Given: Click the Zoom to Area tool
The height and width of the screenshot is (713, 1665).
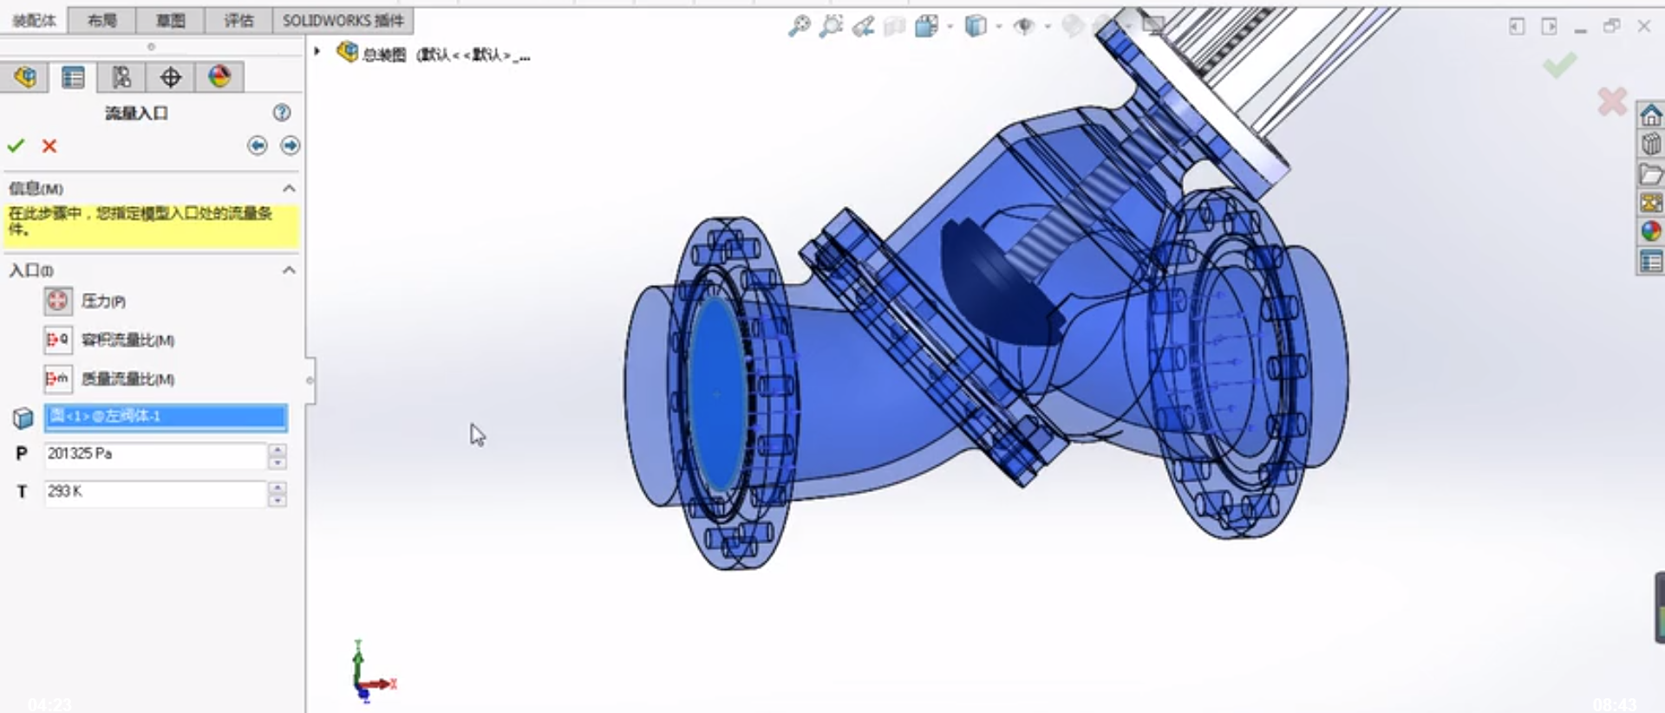Looking at the screenshot, I should coord(831,27).
